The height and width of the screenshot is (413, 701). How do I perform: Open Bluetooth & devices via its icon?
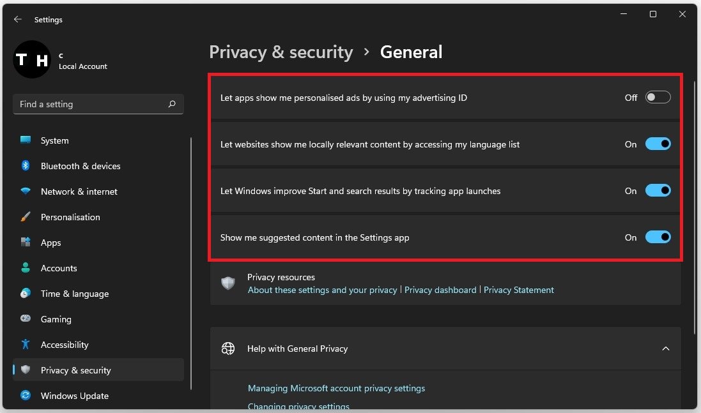coord(26,166)
